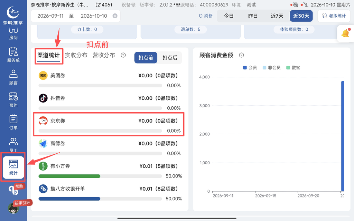Image resolution: width=354 pixels, height=221 pixels.
Task: Click the 抖音 channel logo
Action: click(43, 98)
